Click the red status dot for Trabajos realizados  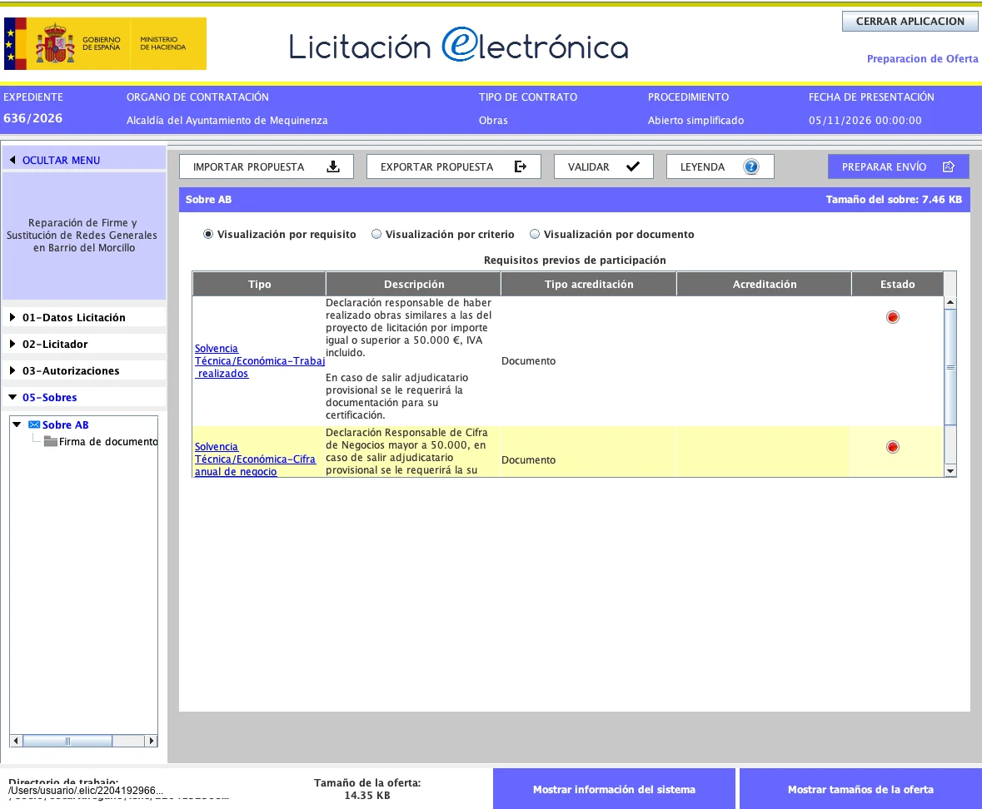click(x=892, y=317)
